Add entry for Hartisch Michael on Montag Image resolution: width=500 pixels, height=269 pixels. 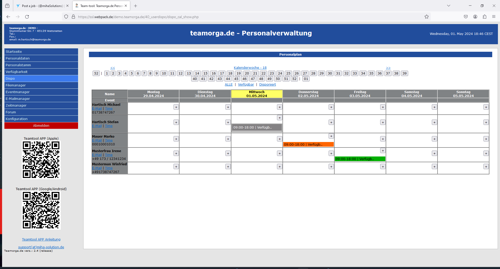point(176,107)
